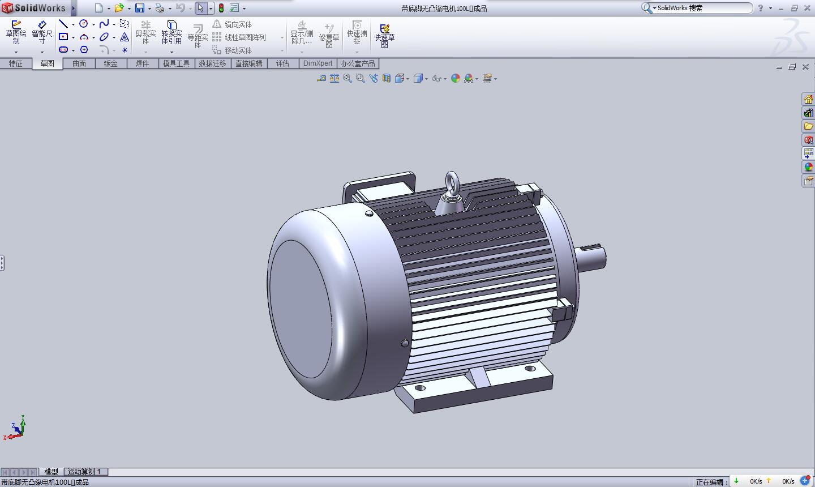Image resolution: width=815 pixels, height=487 pixels.
Task: Switch to the 钣金 tab
Action: 110,63
